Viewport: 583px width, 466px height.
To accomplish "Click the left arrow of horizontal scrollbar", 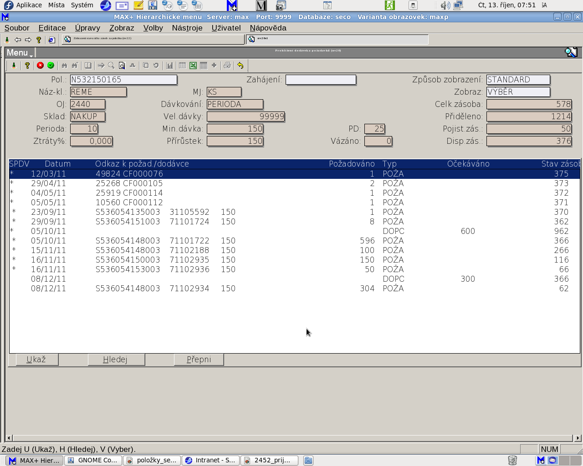I will (10, 438).
